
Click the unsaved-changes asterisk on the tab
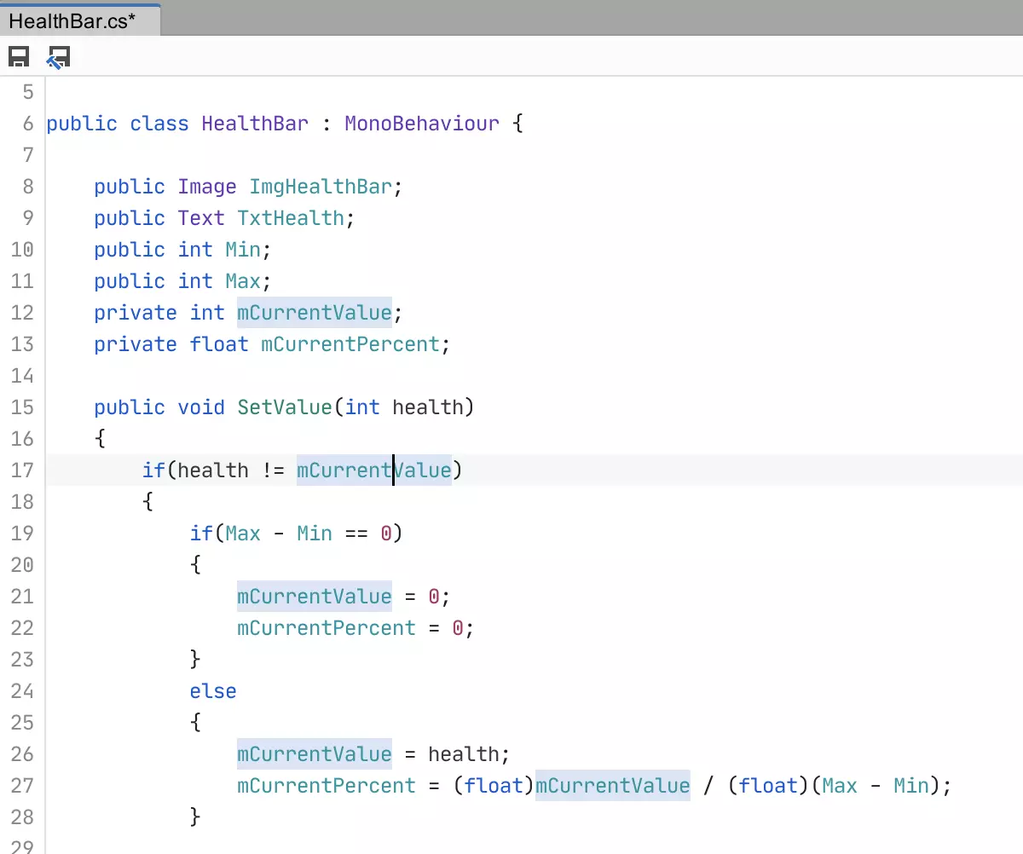point(132,19)
